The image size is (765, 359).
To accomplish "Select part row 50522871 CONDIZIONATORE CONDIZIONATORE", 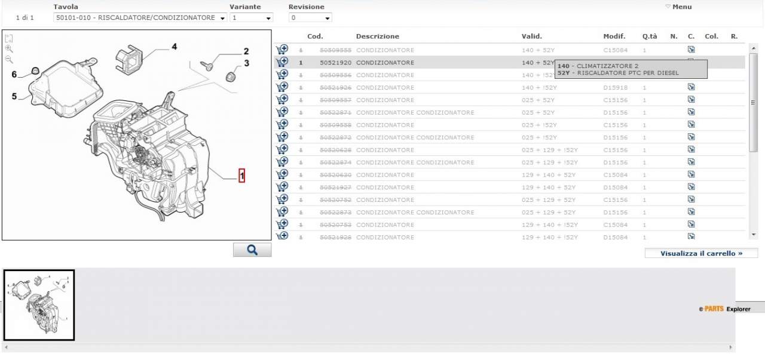I will click(415, 112).
